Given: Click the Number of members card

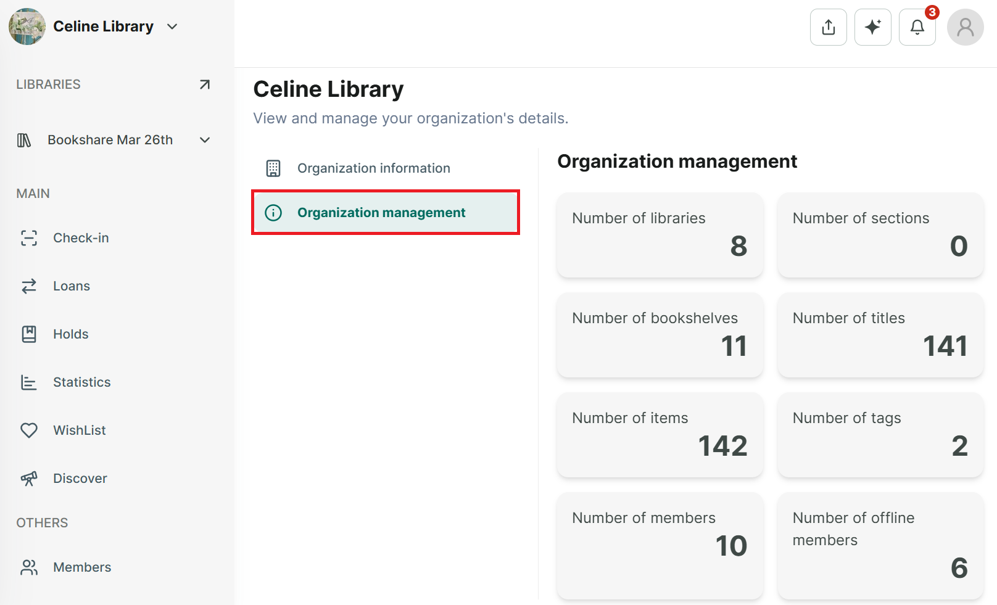Looking at the screenshot, I should tap(660, 546).
